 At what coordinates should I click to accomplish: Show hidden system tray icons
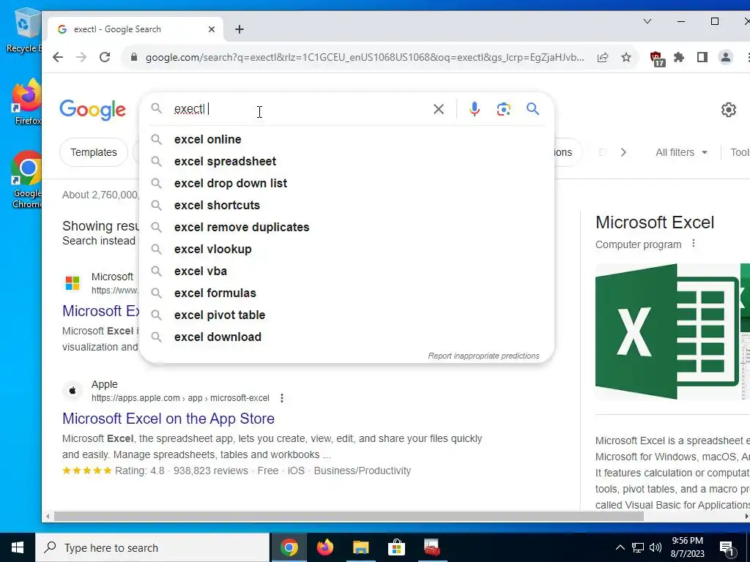(x=620, y=547)
